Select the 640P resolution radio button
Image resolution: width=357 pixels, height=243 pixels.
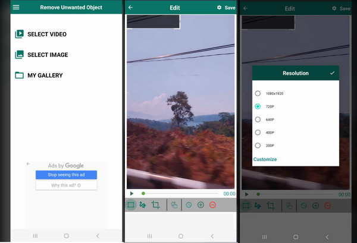click(258, 119)
